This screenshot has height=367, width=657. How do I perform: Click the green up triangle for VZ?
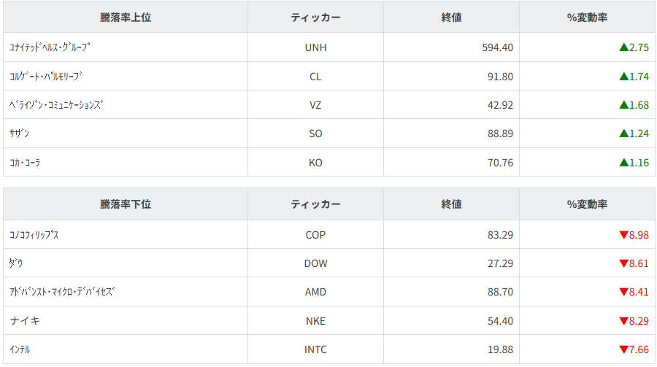623,105
